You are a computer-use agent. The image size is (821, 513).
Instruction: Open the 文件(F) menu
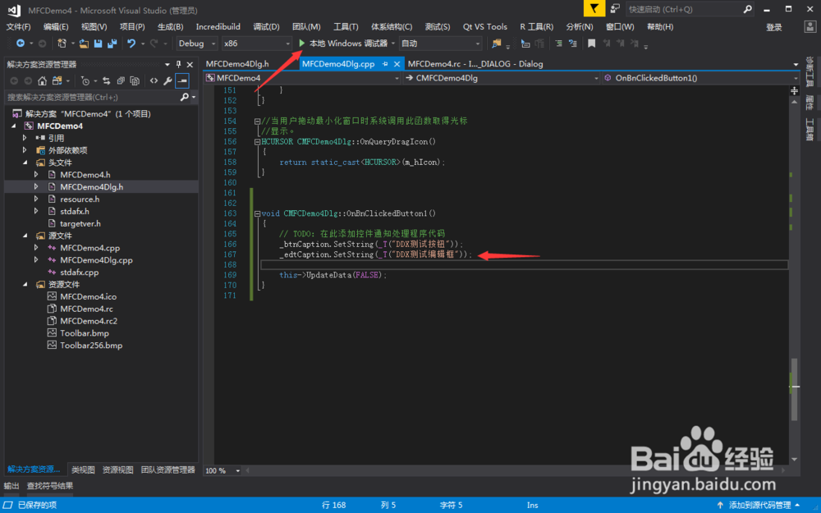tap(18, 27)
